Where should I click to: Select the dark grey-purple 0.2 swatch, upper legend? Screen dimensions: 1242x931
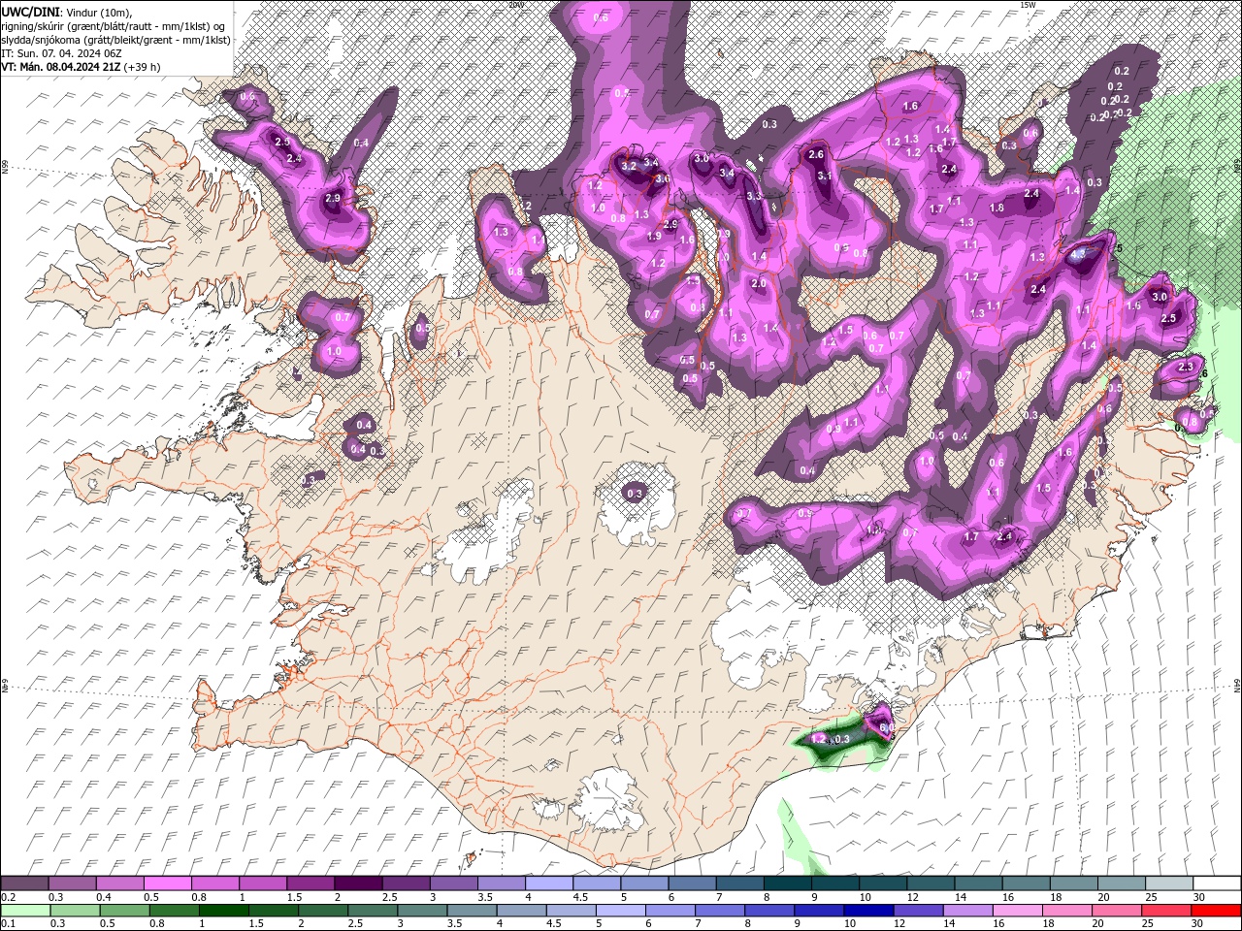coord(24,883)
